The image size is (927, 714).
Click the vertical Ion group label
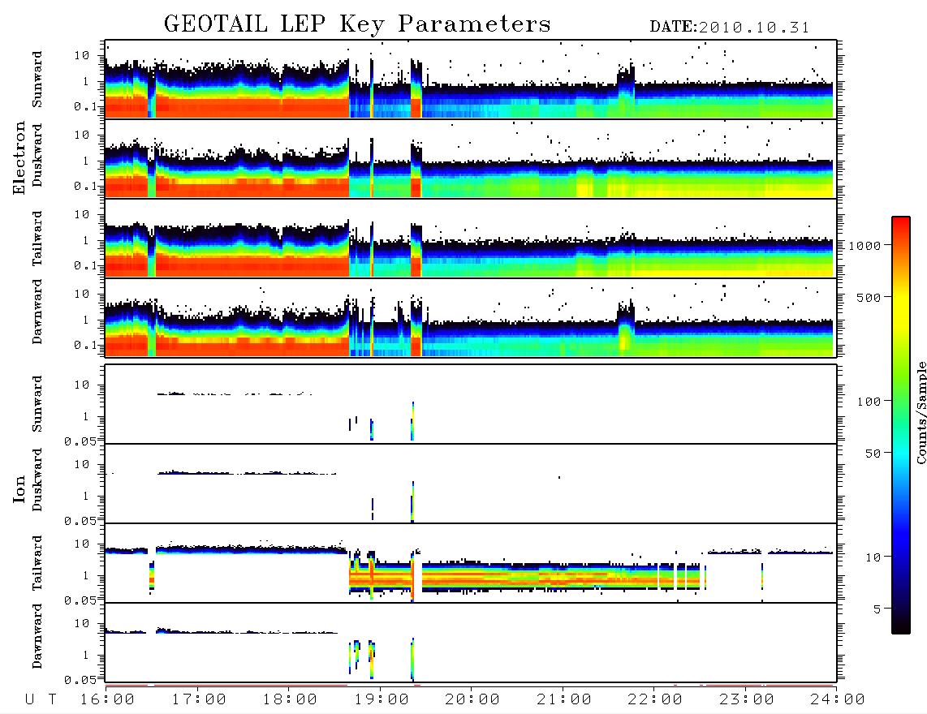point(19,488)
